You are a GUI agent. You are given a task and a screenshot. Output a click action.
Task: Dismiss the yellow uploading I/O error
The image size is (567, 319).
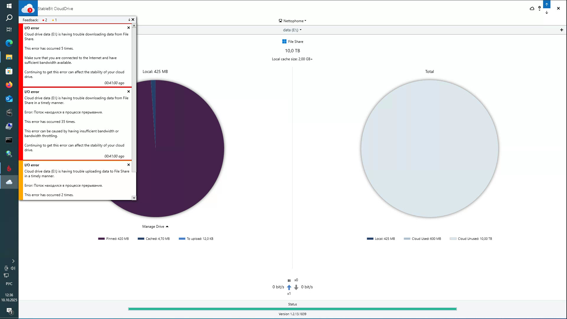(128, 165)
